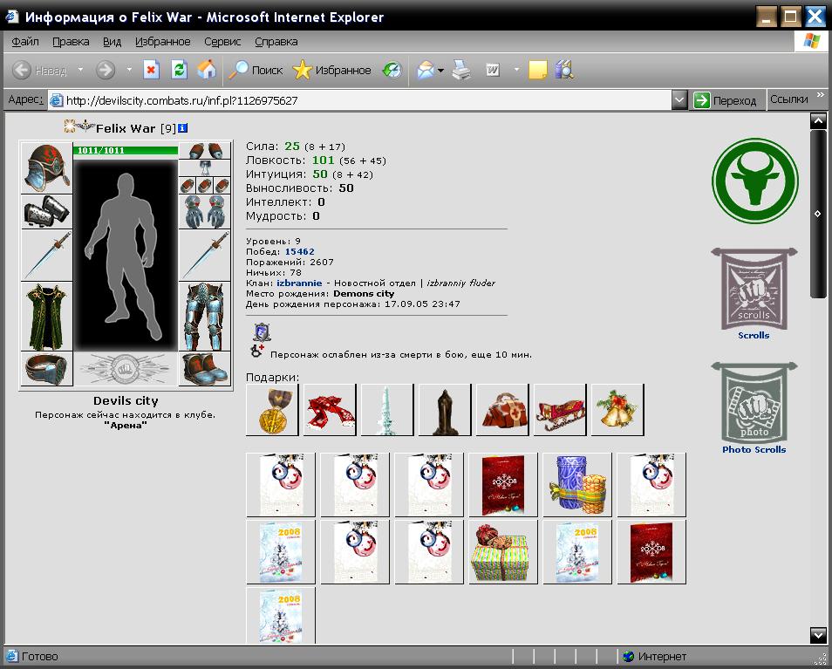Screen dimensions: 832x669
Task: Open the Сервис menu
Action: pyautogui.click(x=222, y=42)
